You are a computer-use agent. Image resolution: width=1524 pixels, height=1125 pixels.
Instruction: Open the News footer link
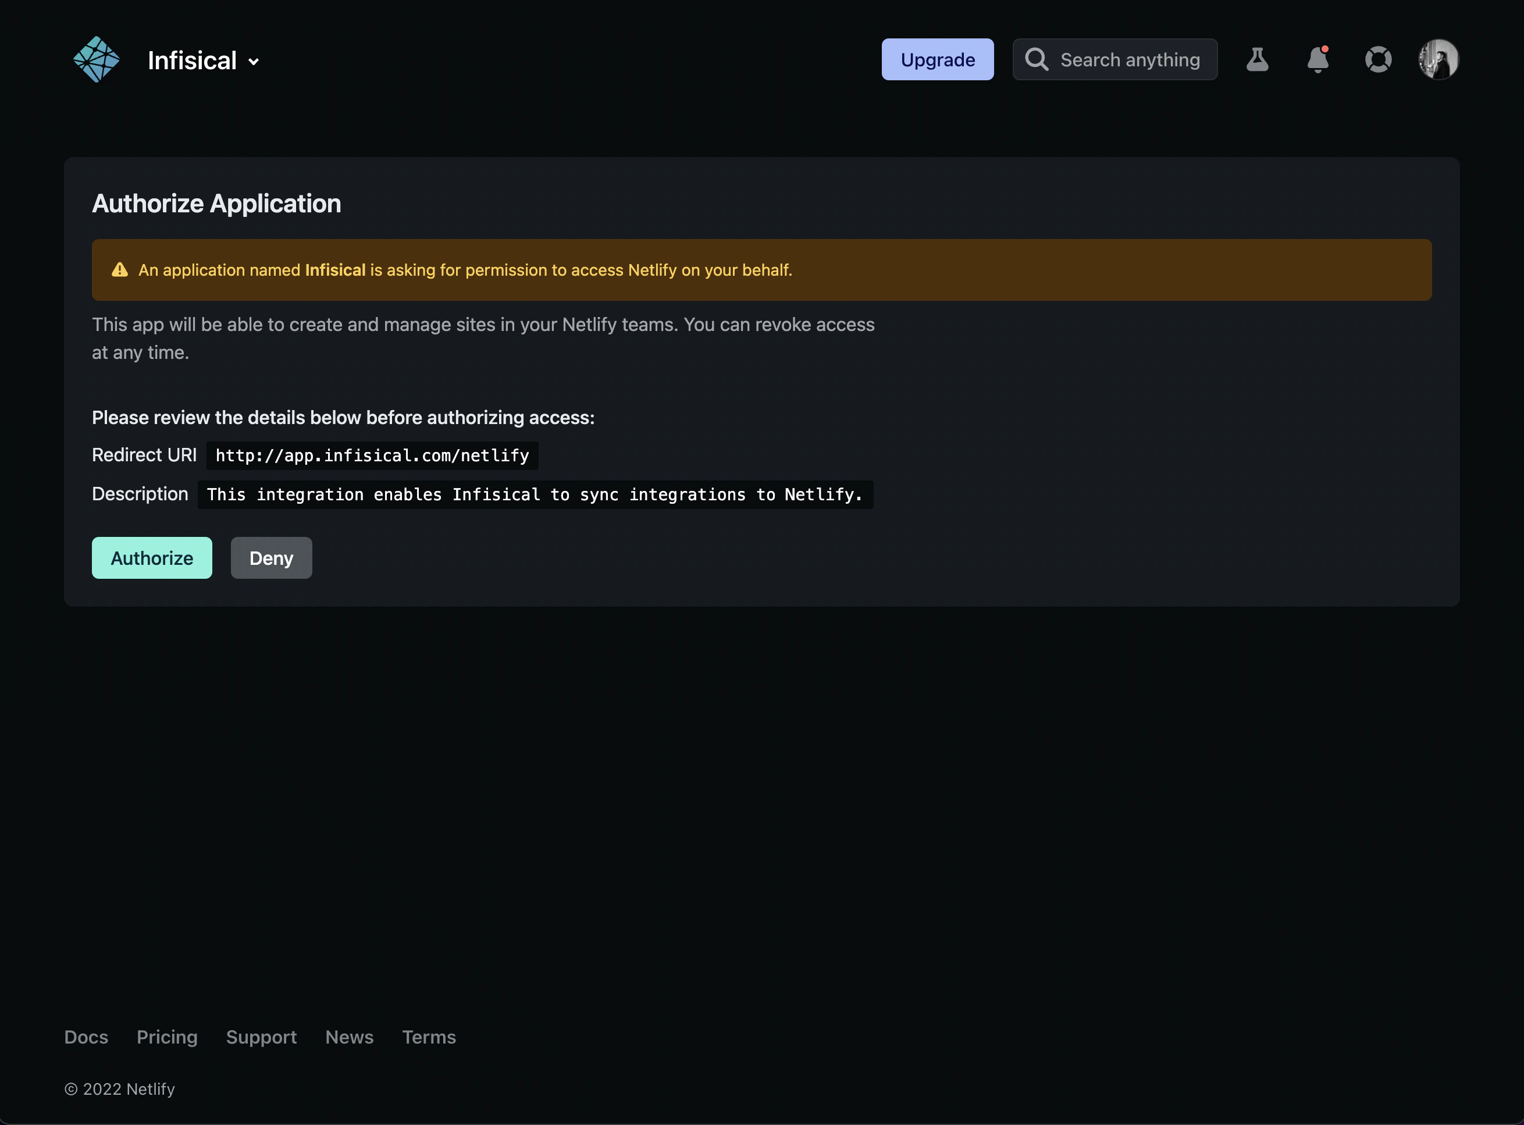(350, 1037)
